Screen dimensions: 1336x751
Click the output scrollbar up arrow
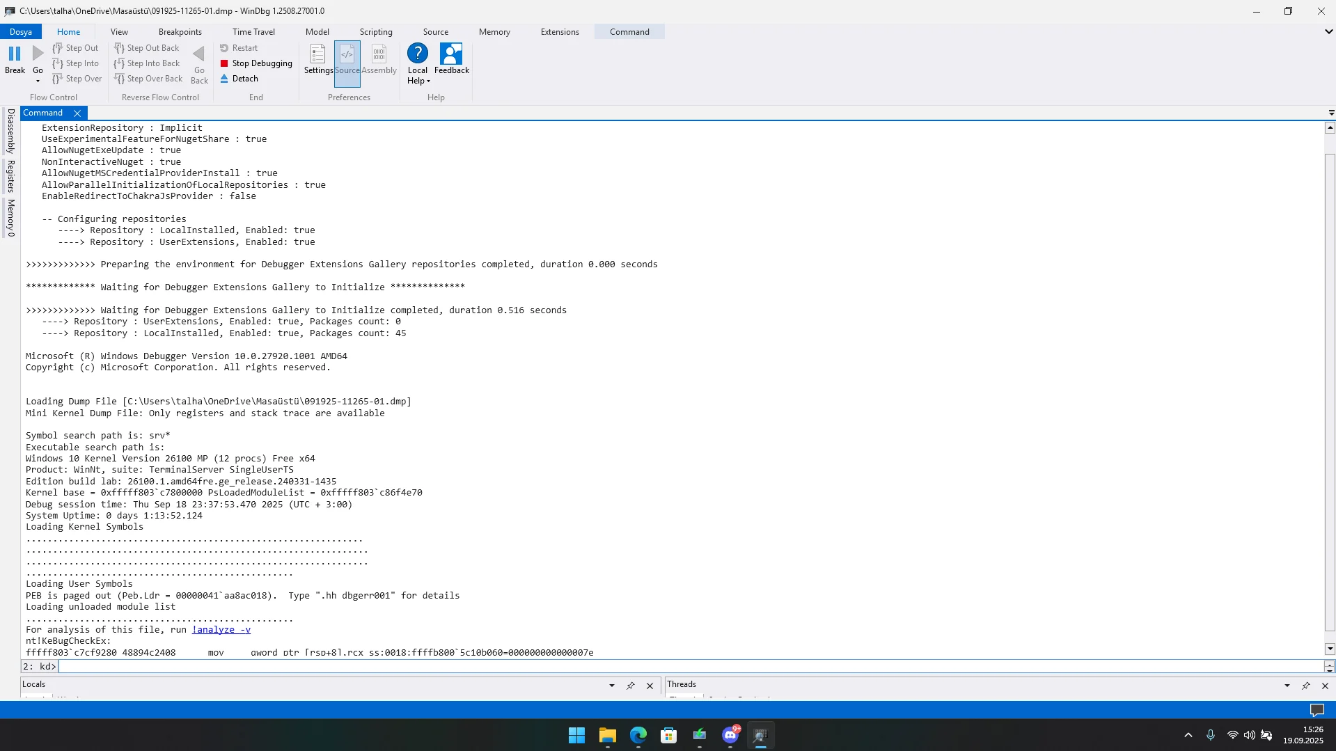pyautogui.click(x=1330, y=128)
